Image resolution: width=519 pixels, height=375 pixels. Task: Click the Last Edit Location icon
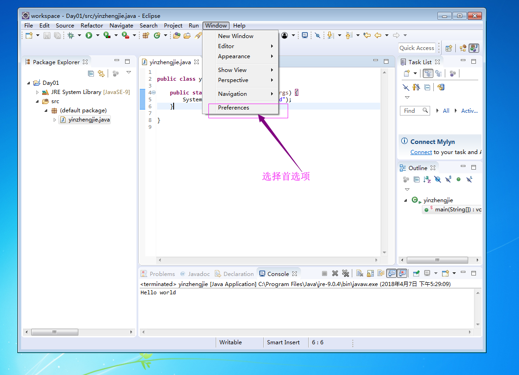point(367,35)
